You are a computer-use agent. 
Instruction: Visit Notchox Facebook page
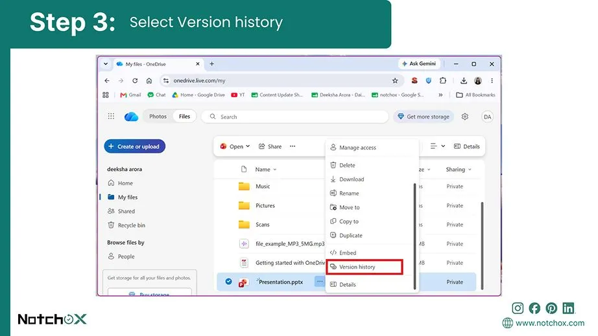pos(534,308)
